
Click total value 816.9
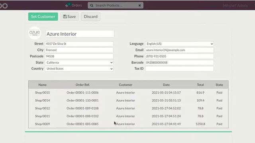(x=200, y=93)
